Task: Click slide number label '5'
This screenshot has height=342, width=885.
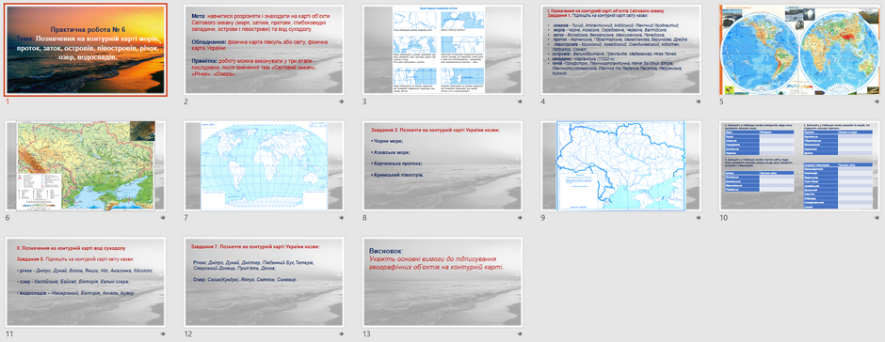Action: 721,102
